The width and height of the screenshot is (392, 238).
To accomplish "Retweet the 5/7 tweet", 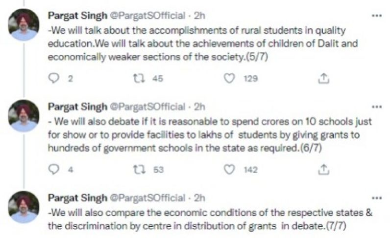I will click(x=138, y=78).
